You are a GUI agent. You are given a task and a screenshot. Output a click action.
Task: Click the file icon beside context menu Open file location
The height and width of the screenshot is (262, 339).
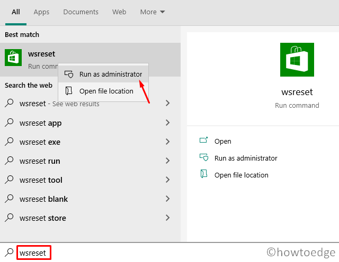68,91
